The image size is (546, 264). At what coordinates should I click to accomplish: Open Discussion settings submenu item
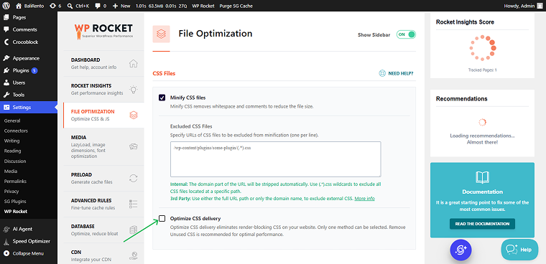[x=15, y=161]
